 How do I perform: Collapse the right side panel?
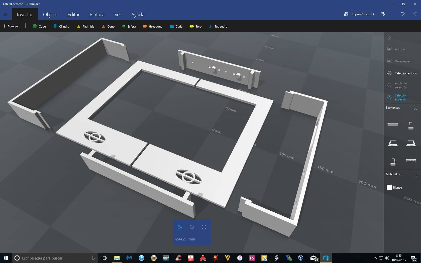point(389,38)
